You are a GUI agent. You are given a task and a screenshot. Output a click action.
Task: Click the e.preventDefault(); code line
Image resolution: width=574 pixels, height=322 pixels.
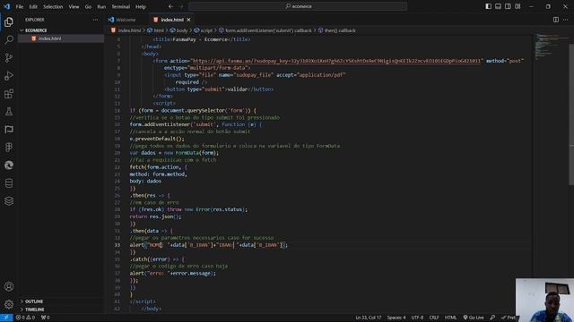(x=157, y=139)
